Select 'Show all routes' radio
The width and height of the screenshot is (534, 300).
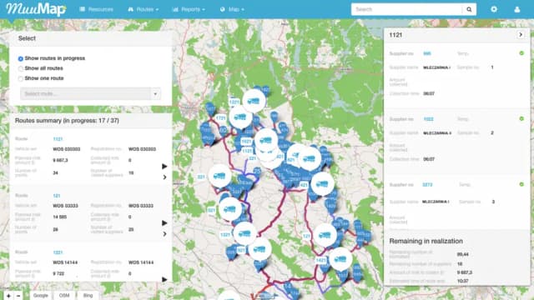coord(20,68)
